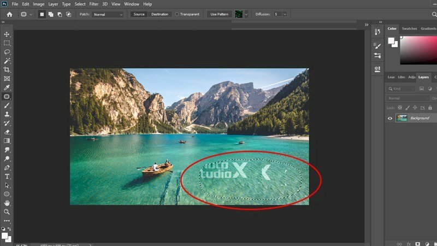Open the Patch mode Normal dropdown

[108, 14]
